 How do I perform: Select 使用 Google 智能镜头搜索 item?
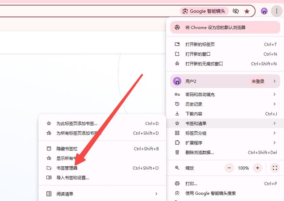coord(225,193)
